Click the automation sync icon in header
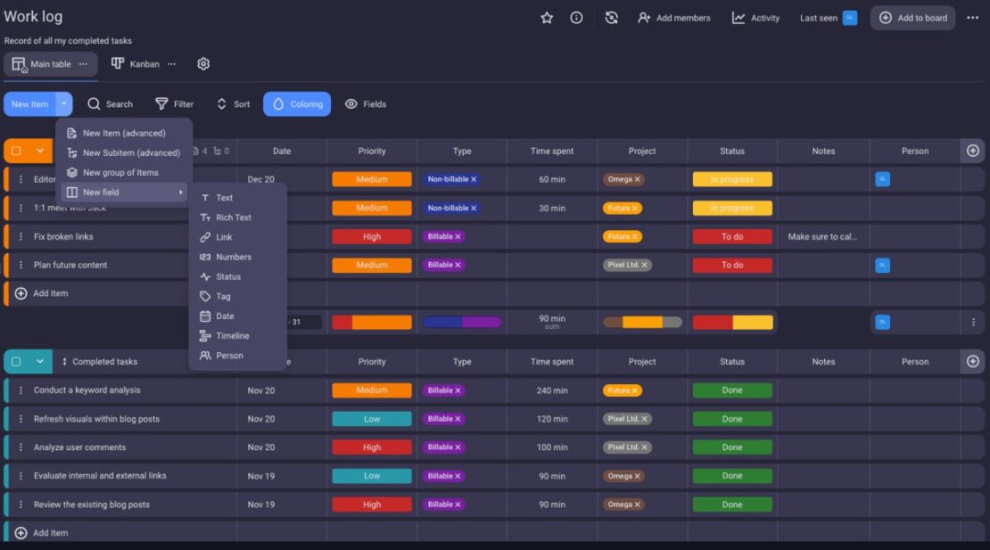 click(611, 18)
